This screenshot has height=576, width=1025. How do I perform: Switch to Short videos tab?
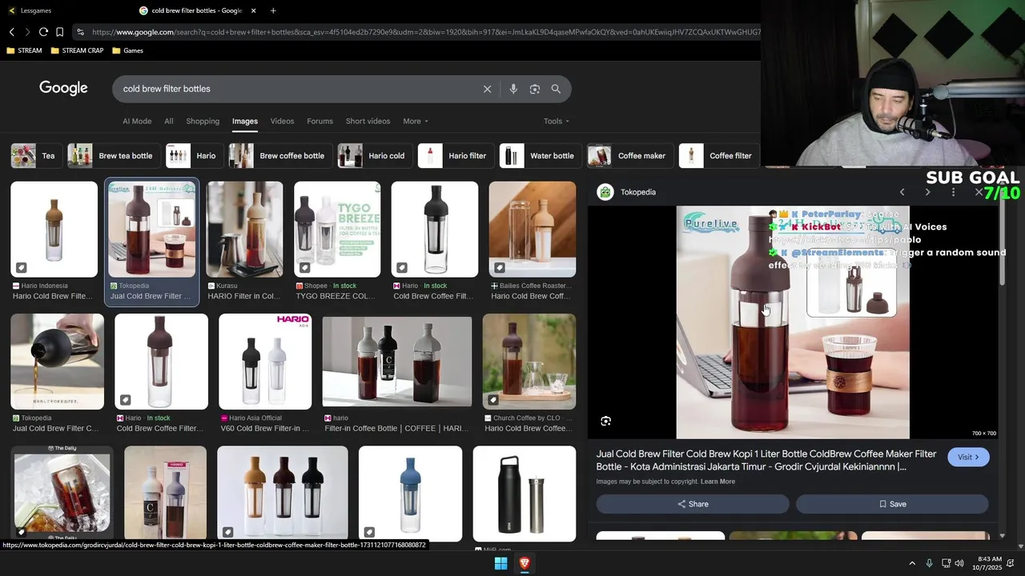(368, 121)
